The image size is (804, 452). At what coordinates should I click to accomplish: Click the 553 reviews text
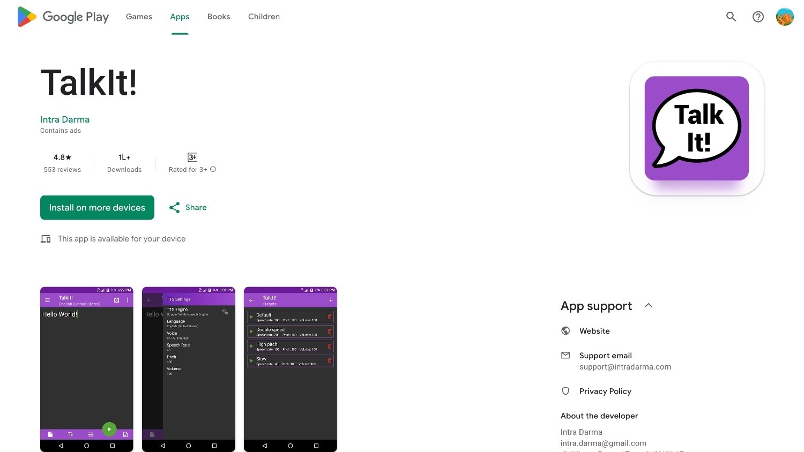[x=62, y=170]
